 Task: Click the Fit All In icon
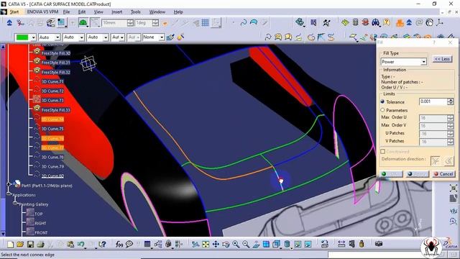click(206, 244)
